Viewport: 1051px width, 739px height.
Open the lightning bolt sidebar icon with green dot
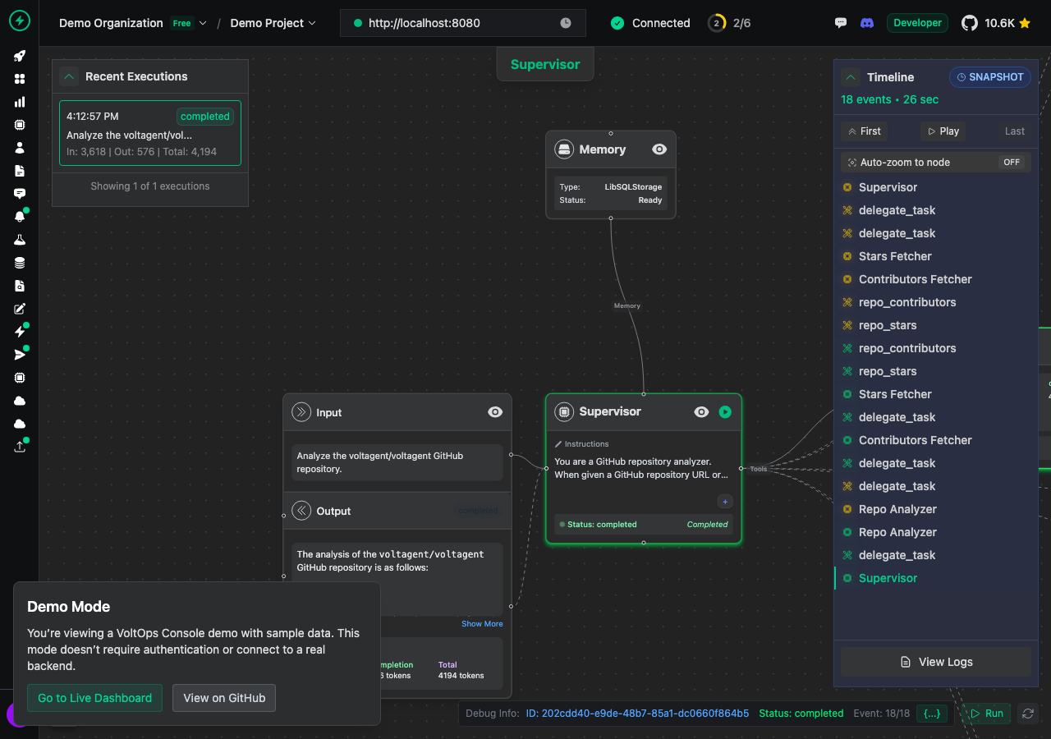tap(20, 332)
